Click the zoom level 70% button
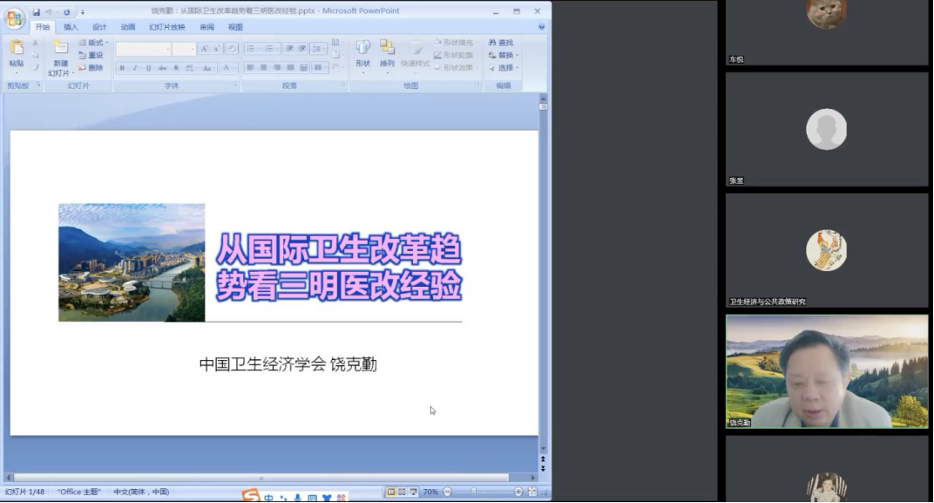The image size is (934, 503). (430, 492)
